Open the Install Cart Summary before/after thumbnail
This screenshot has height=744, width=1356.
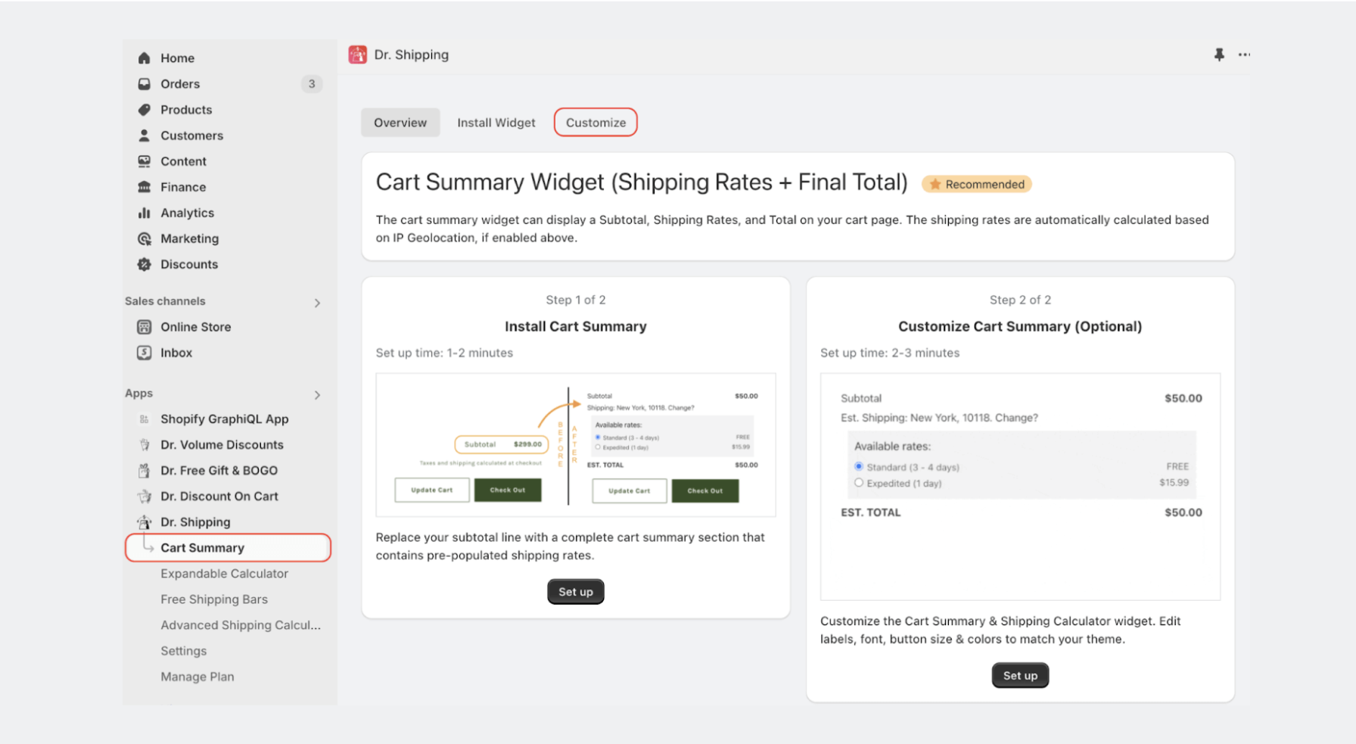(576, 445)
